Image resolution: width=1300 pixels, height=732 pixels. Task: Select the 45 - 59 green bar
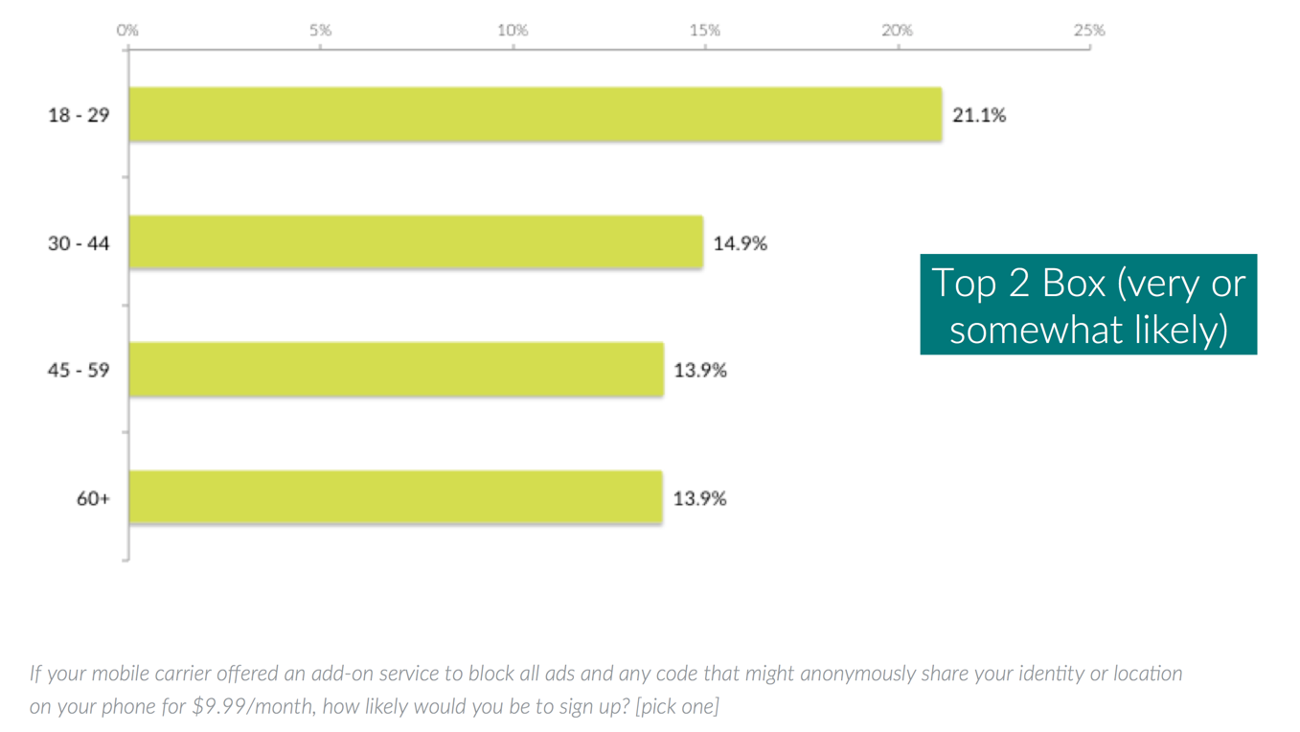tap(396, 370)
